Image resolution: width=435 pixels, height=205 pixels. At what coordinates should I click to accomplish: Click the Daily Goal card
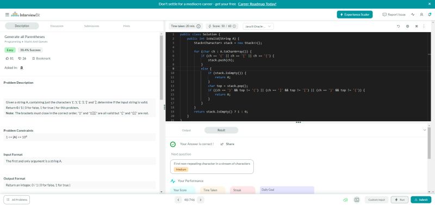(x=287, y=190)
